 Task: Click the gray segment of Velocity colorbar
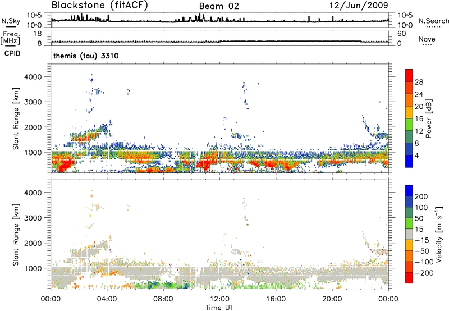pyautogui.click(x=409, y=234)
